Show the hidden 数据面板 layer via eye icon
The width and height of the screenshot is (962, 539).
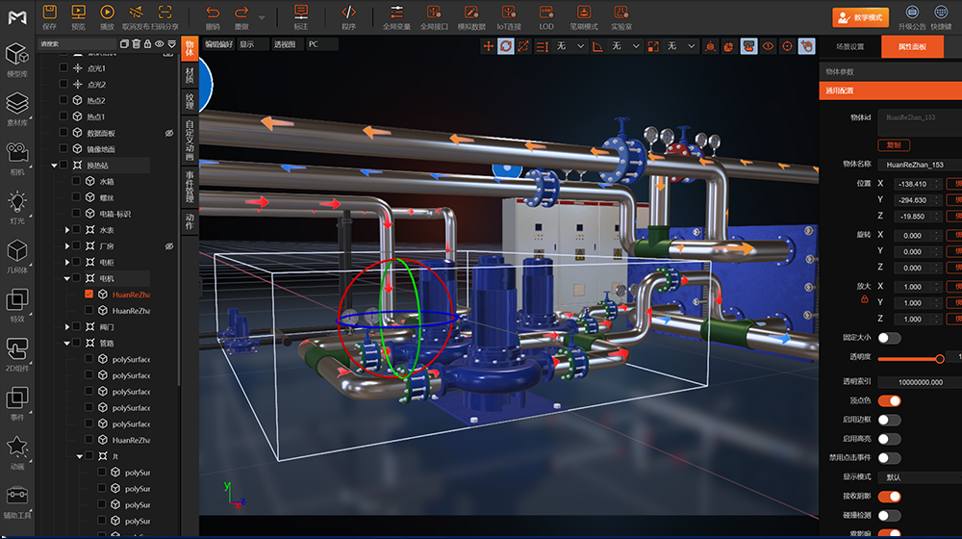168,133
